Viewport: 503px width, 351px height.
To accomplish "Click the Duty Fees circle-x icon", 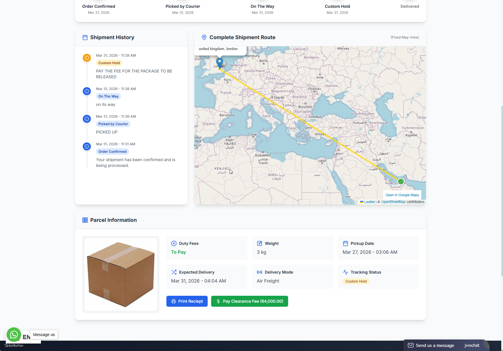I will click(x=174, y=243).
